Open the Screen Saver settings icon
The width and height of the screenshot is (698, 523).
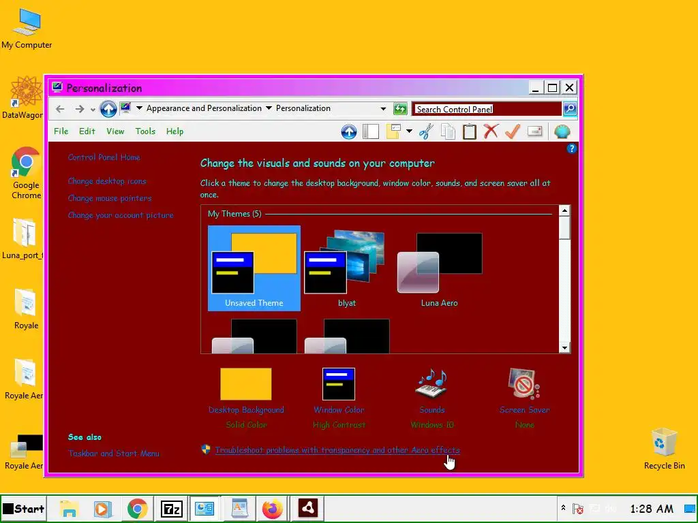[524, 384]
